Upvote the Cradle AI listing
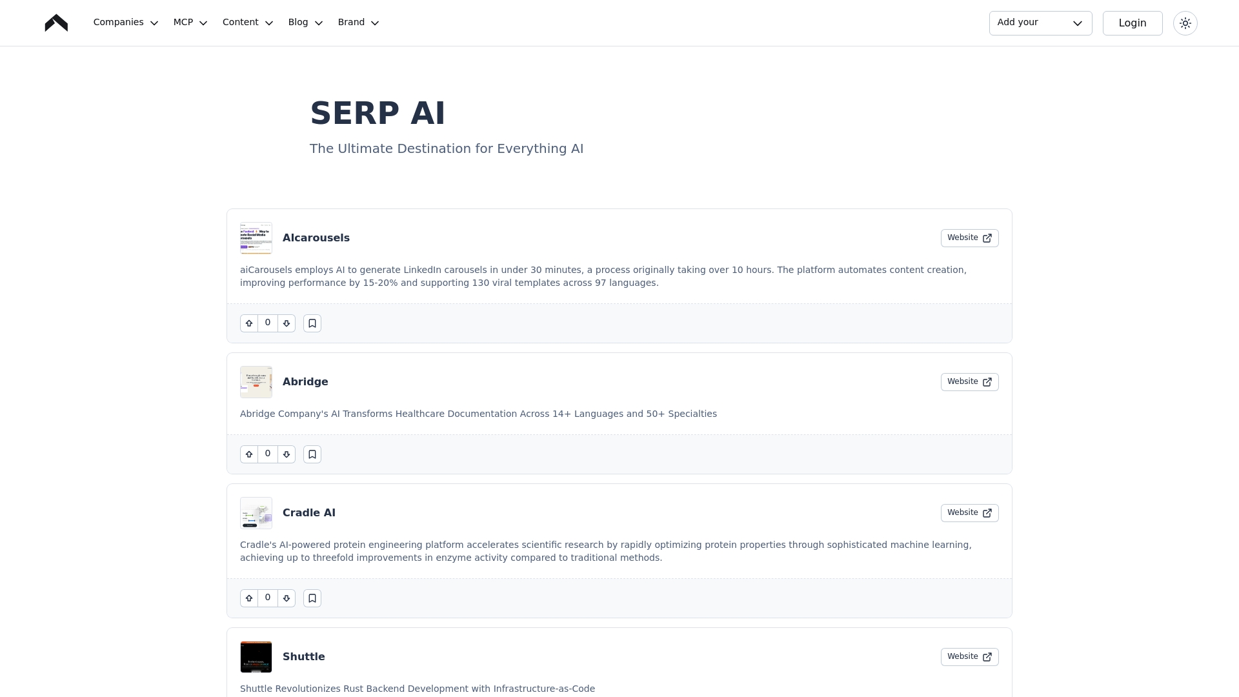This screenshot has width=1239, height=697. [x=249, y=598]
